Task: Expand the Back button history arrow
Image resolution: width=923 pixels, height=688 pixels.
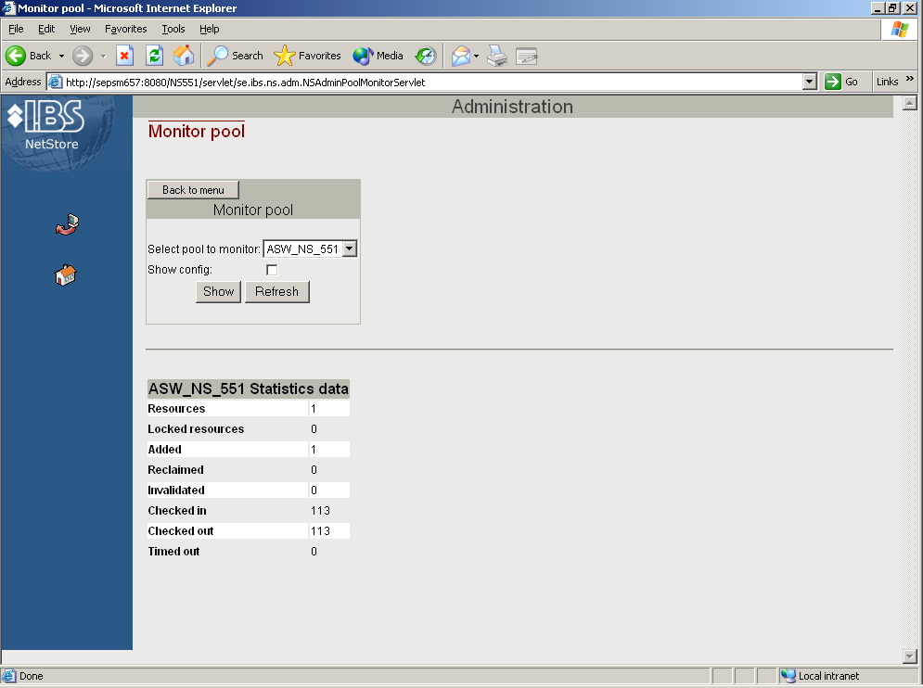Action: pos(61,56)
